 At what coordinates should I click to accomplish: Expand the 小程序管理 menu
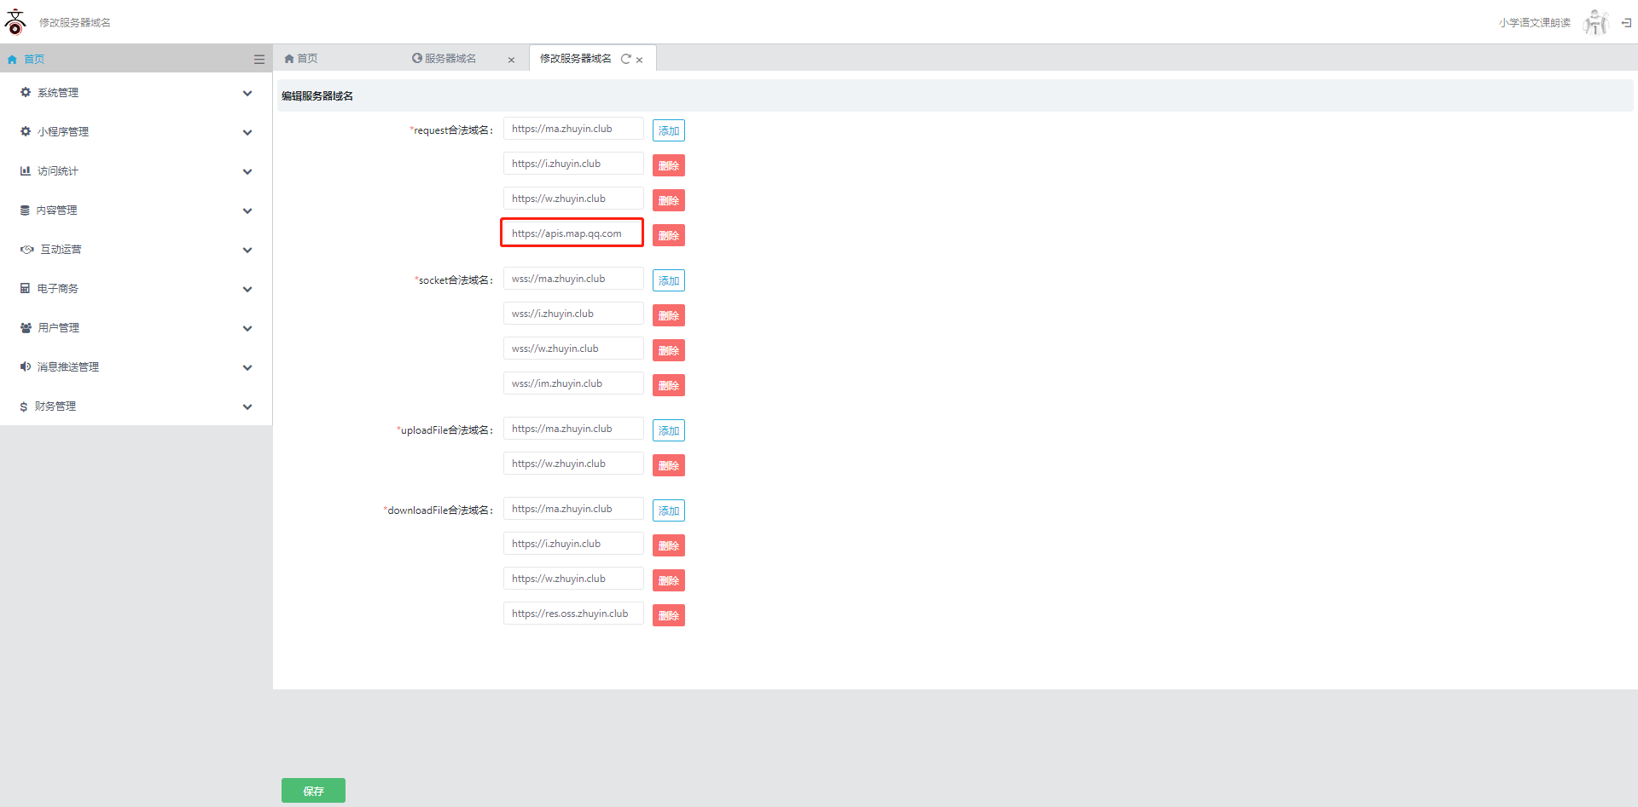[136, 132]
